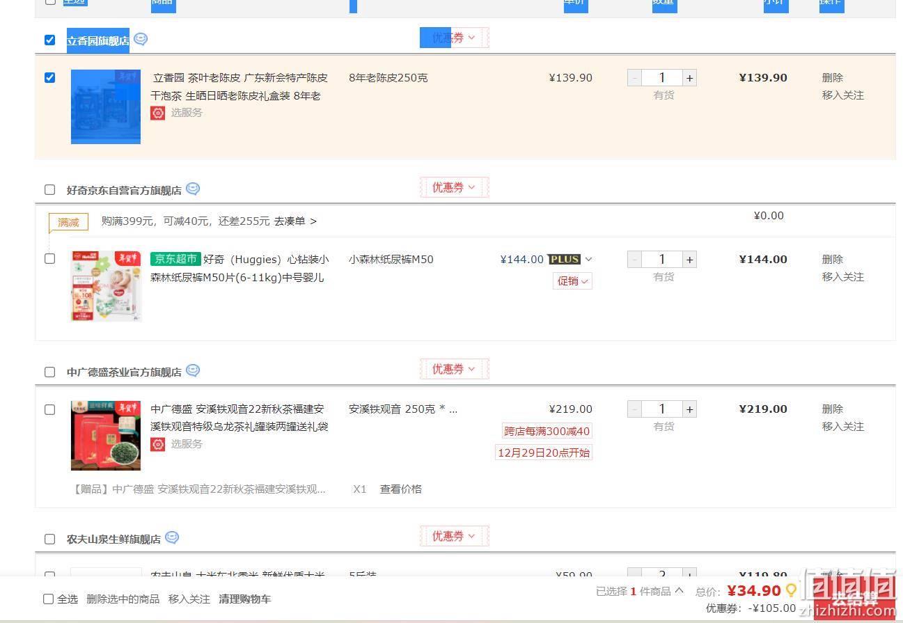Viewport: 903px width, 623px height.
Task: Open chat icon beside 好奇京东自营官方旗舰店
Action: tap(193, 189)
